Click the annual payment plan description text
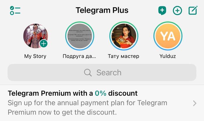 pyautogui.click(x=87, y=108)
